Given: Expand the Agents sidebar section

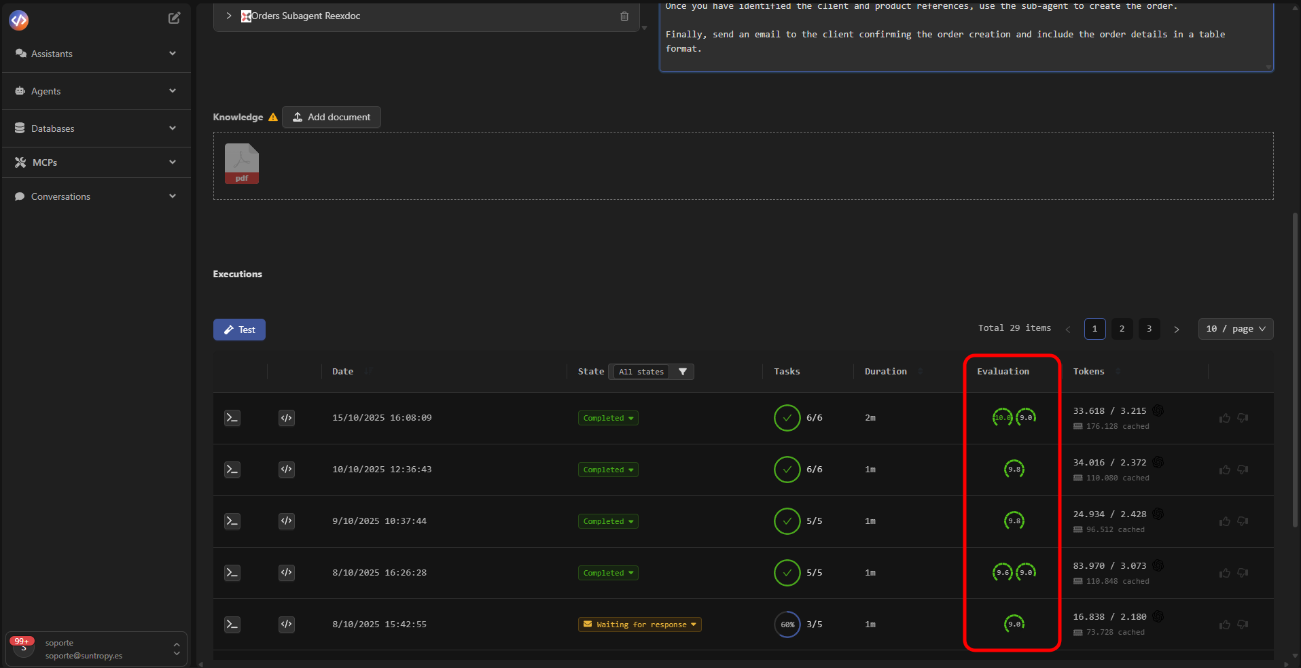Looking at the screenshot, I should pos(96,91).
